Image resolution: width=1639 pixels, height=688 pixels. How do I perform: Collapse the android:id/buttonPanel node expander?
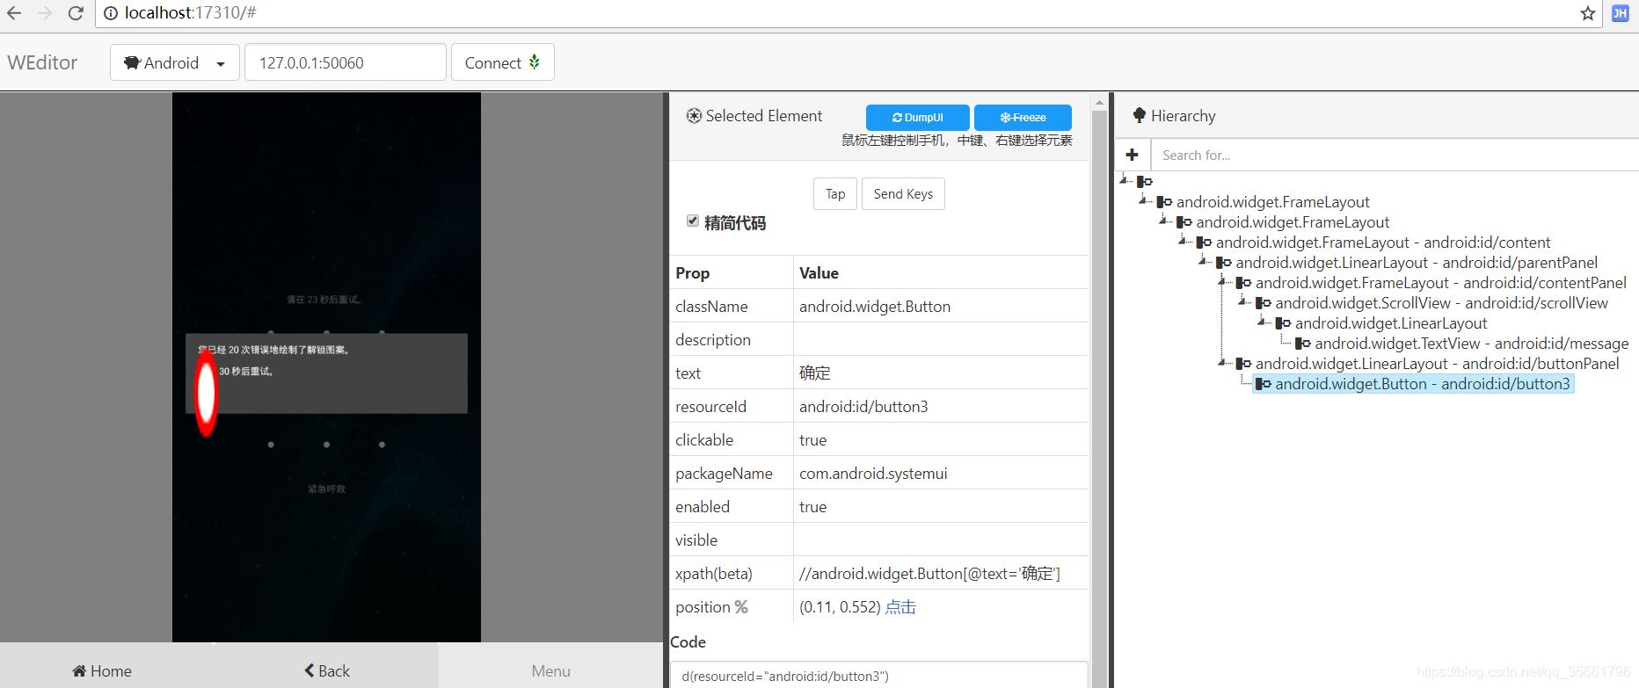(1223, 361)
